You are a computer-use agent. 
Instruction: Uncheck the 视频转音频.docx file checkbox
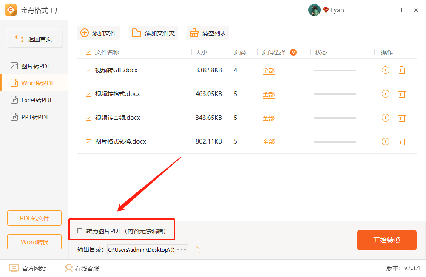[x=88, y=118]
